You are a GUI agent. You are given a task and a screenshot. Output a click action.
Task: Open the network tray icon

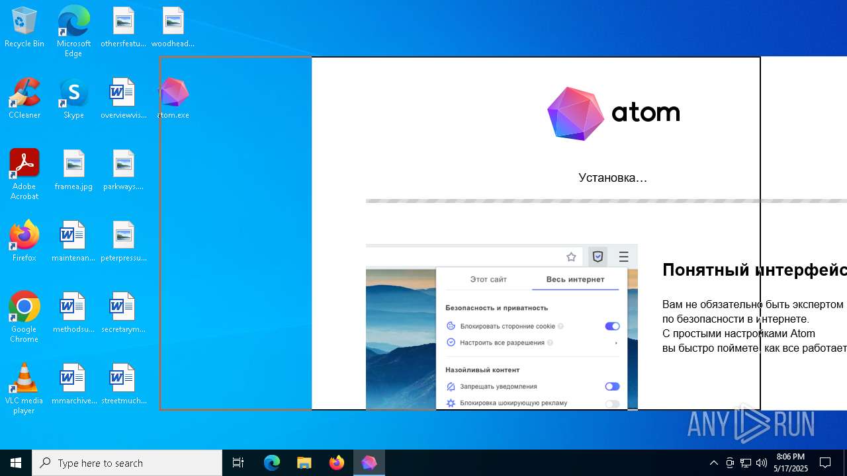click(746, 463)
